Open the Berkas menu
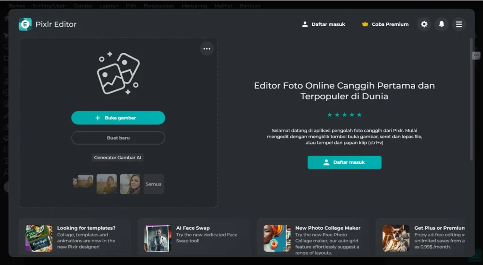The image size is (483, 265). pyautogui.click(x=17, y=6)
